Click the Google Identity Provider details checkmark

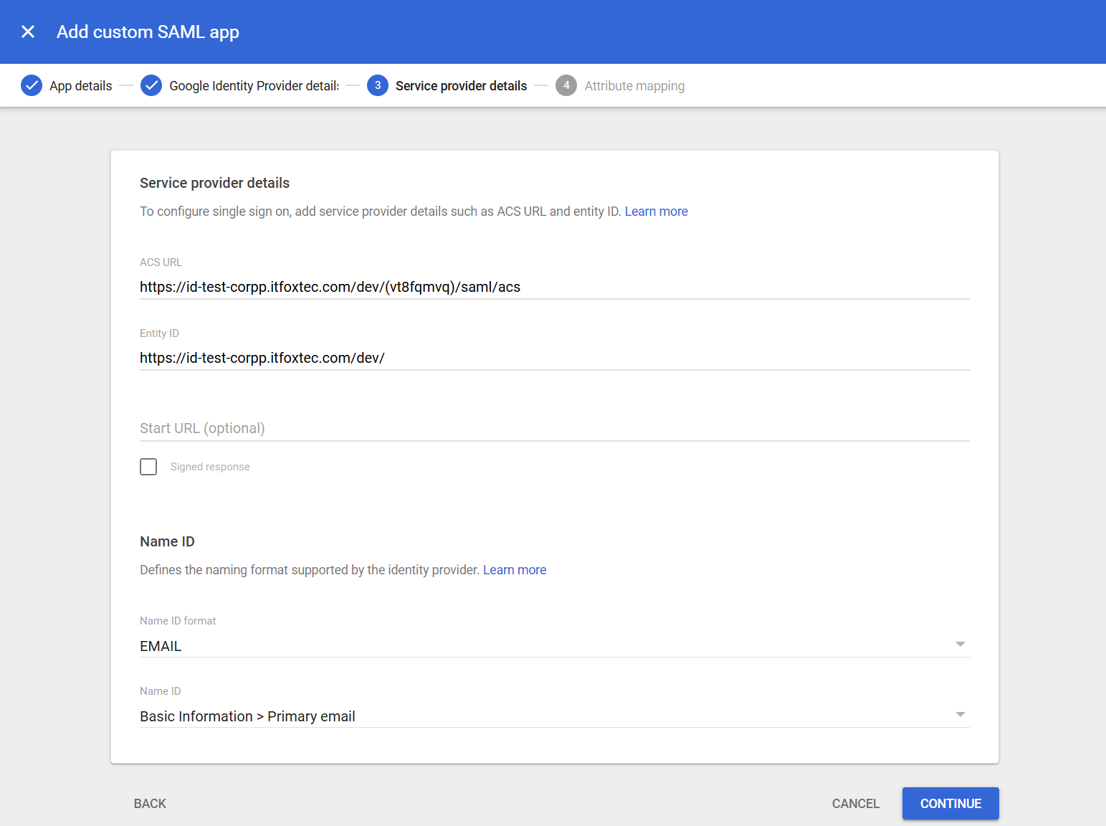[x=151, y=85]
